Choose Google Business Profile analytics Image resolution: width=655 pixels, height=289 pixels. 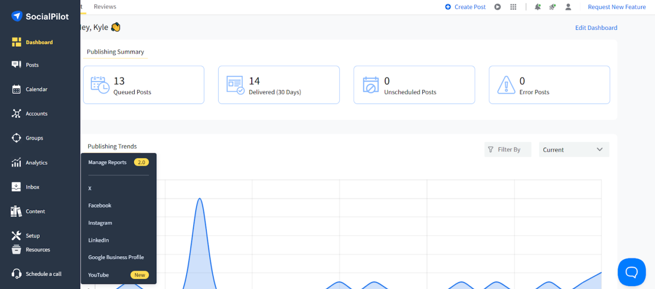pyautogui.click(x=116, y=257)
